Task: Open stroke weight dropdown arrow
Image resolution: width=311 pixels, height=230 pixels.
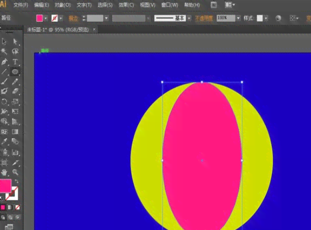Action: [106, 18]
